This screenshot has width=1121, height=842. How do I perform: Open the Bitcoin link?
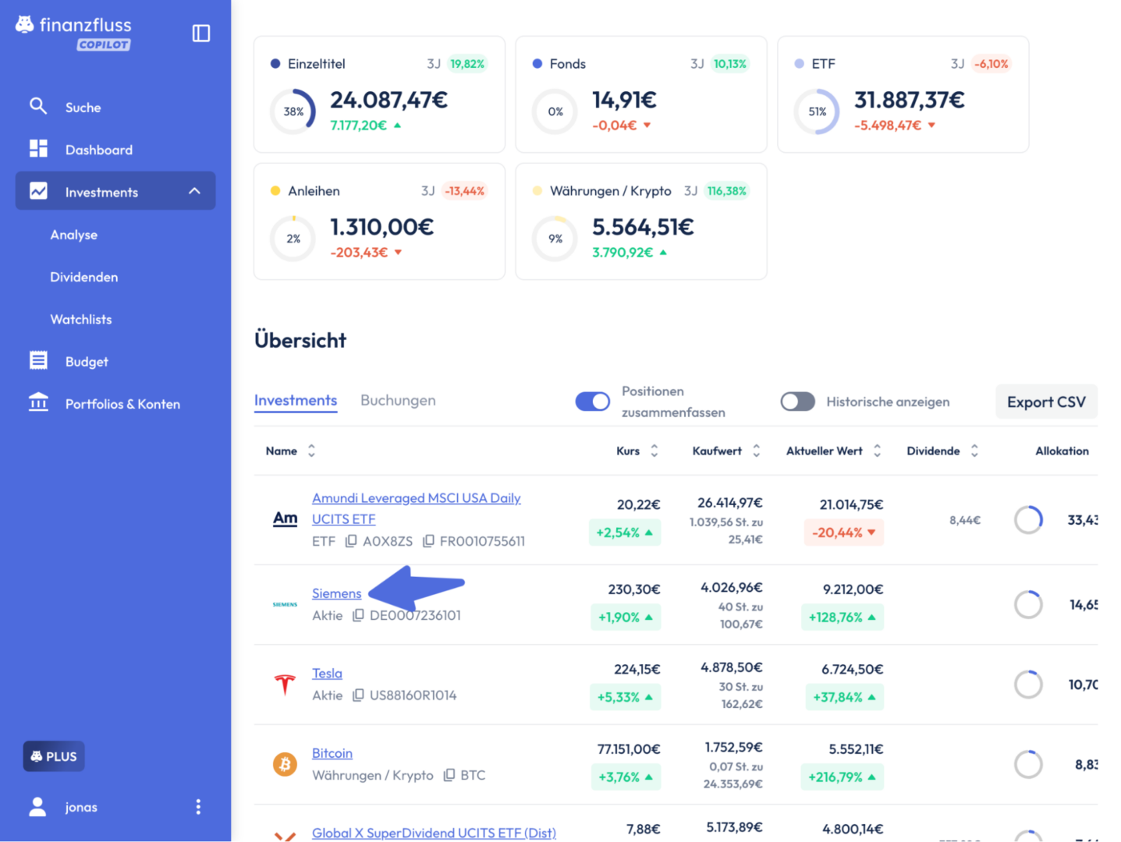click(x=332, y=753)
